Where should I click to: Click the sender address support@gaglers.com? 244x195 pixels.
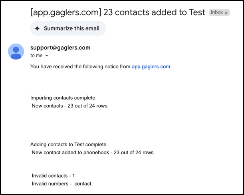point(60,48)
